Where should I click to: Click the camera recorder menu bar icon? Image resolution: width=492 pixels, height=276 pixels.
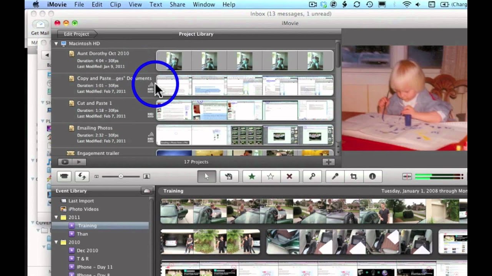[x=312, y=5]
